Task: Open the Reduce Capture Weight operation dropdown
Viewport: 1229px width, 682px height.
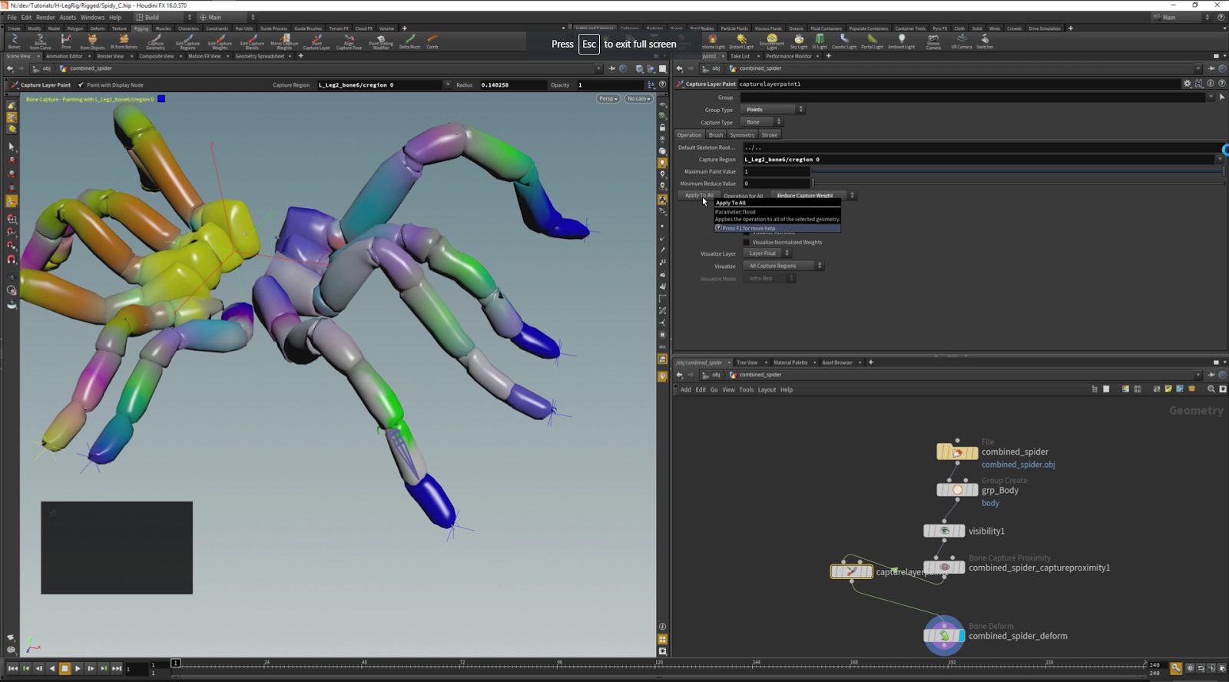Action: point(813,196)
